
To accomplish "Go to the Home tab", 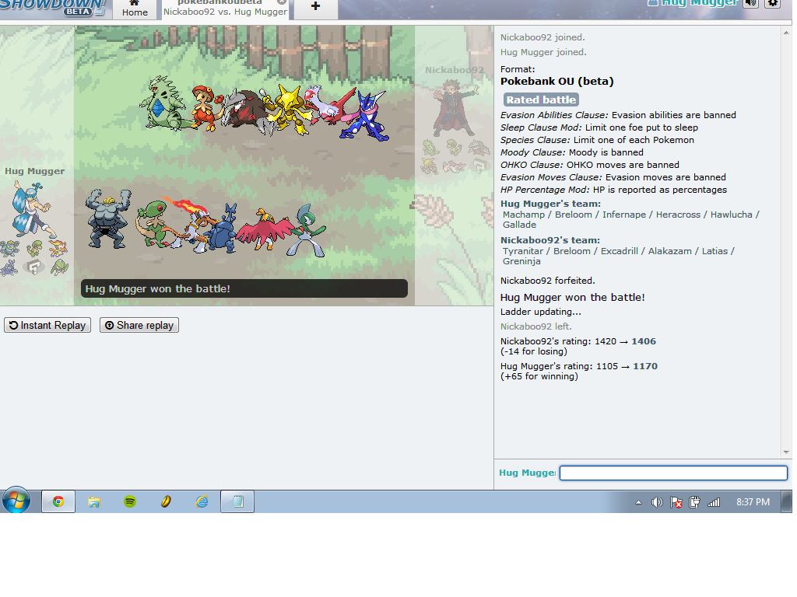I will pos(135,9).
